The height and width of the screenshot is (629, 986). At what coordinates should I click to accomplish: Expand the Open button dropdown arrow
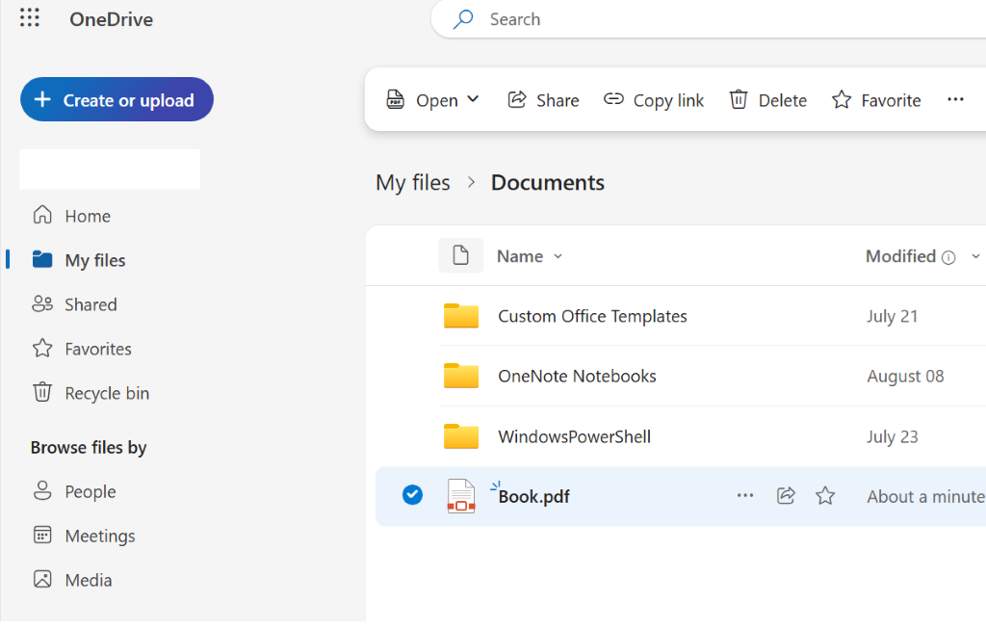point(474,99)
